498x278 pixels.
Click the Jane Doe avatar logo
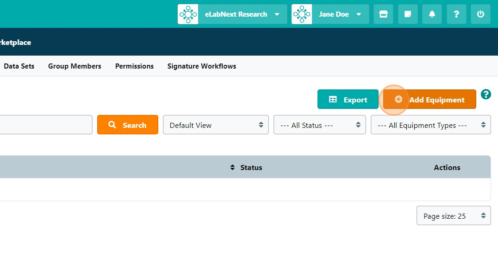[302, 14]
